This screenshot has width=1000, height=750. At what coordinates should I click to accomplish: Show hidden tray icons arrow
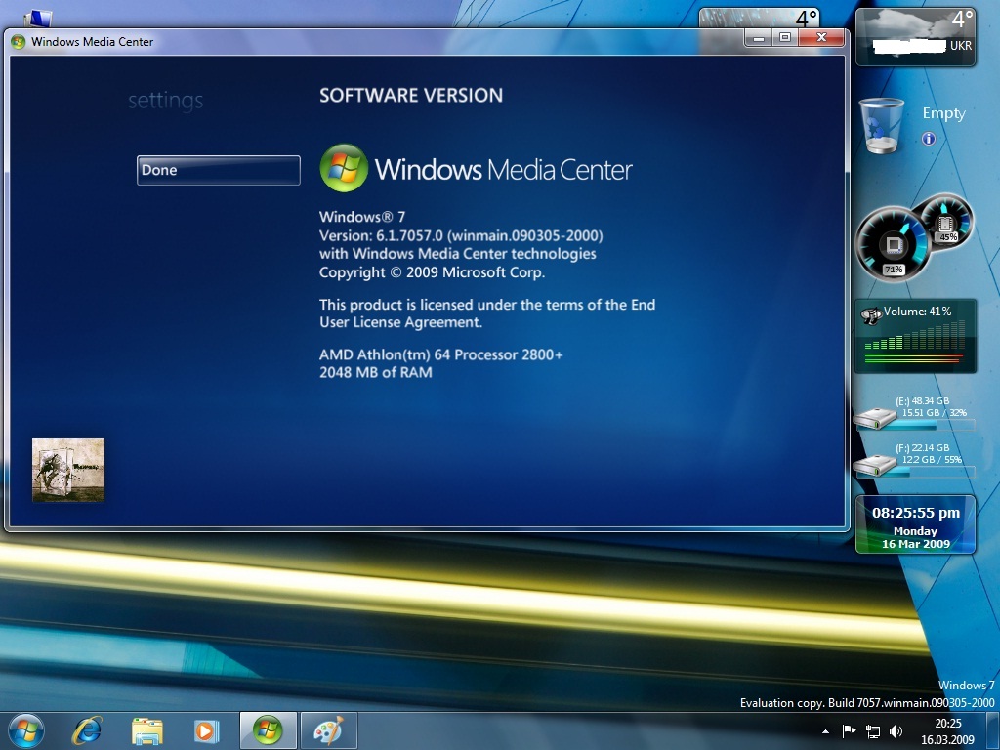(826, 731)
